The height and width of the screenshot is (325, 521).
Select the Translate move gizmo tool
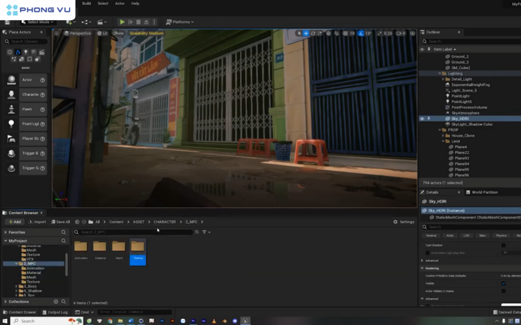pyautogui.click(x=306, y=33)
